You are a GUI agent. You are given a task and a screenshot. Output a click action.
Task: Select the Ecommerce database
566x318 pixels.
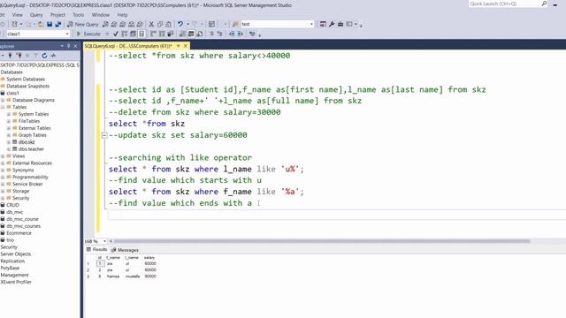[19, 233]
